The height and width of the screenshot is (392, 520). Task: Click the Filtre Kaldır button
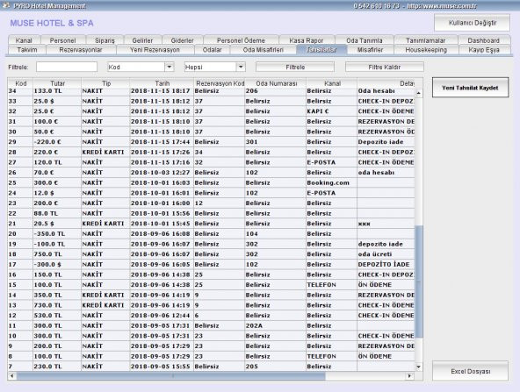pos(385,67)
